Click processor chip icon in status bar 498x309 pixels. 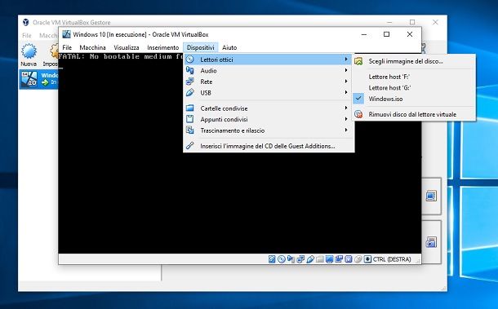click(x=349, y=259)
